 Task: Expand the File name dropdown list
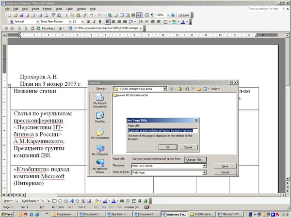205,166
